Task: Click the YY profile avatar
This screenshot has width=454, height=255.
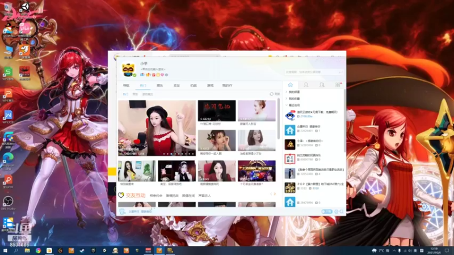Action: pyautogui.click(x=128, y=70)
